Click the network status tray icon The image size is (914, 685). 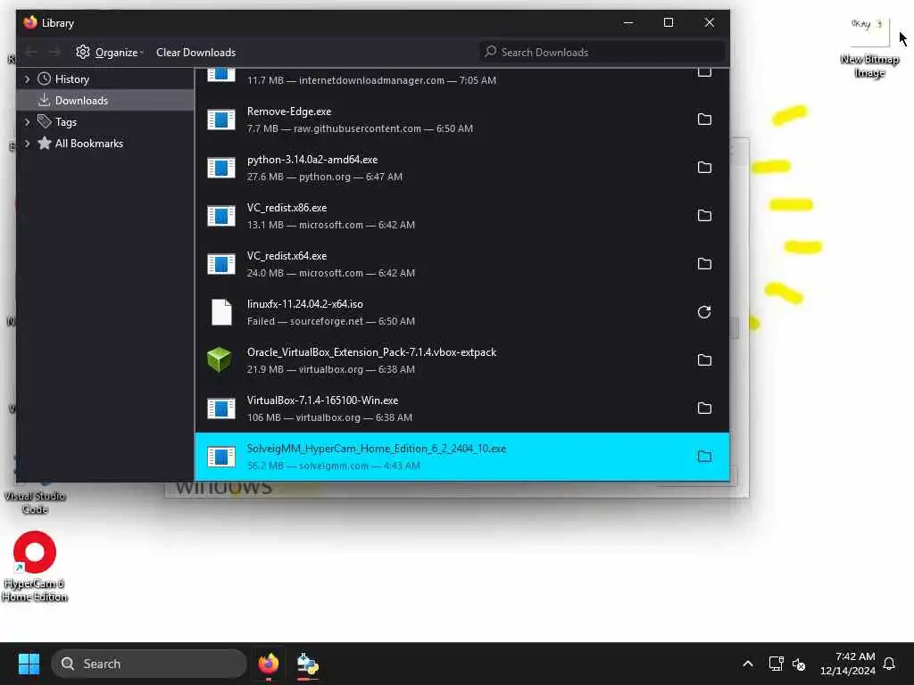[776, 664]
